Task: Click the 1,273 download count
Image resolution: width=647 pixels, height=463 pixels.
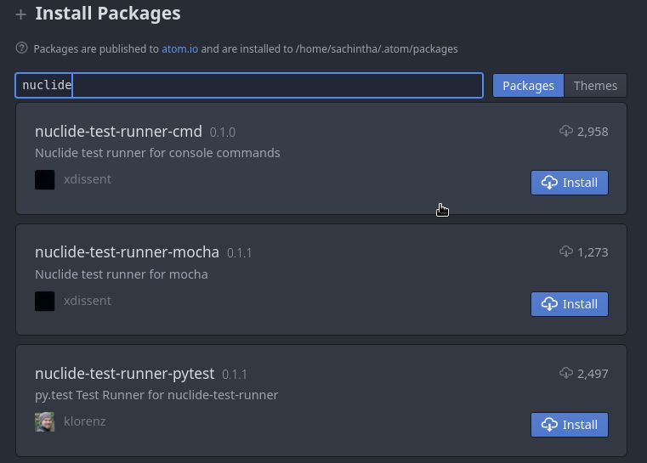Action: (593, 252)
